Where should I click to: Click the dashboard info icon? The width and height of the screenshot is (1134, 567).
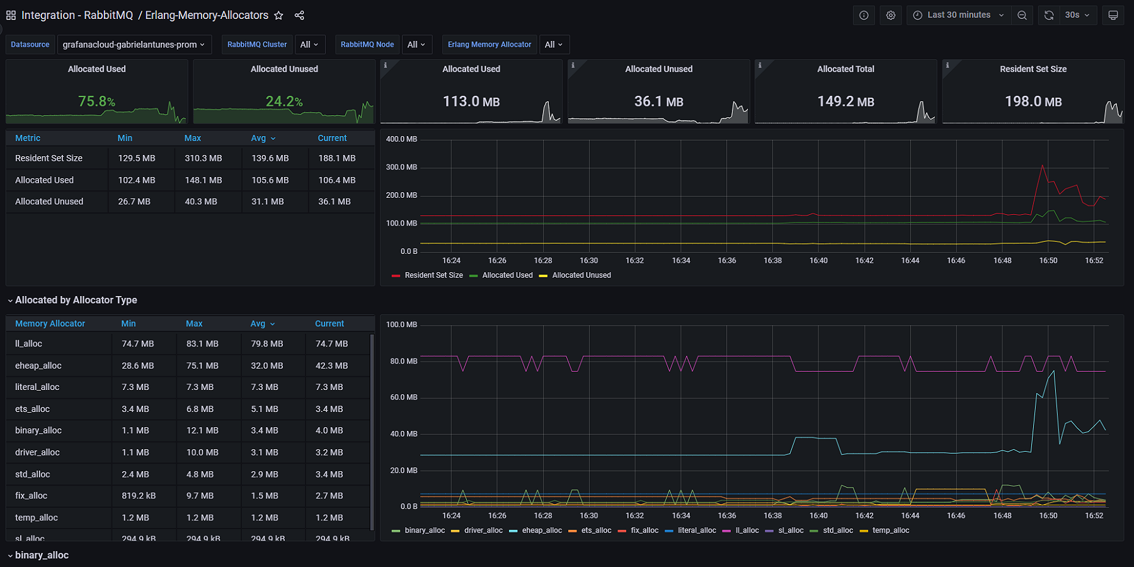(x=863, y=14)
